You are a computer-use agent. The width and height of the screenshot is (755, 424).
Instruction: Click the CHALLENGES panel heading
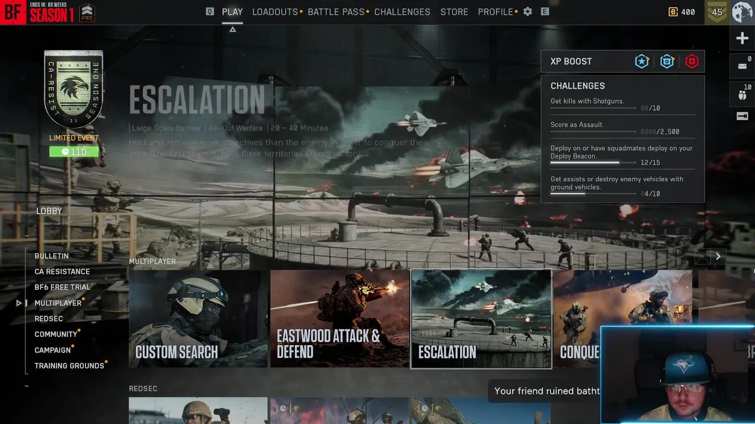(x=577, y=86)
